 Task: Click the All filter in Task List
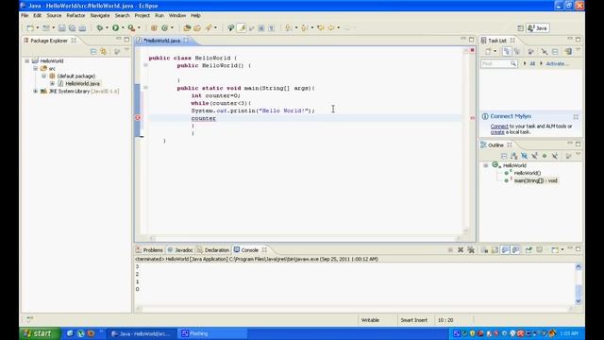532,63
